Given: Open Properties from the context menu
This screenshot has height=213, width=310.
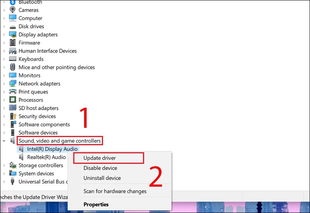Looking at the screenshot, I should point(96,204).
